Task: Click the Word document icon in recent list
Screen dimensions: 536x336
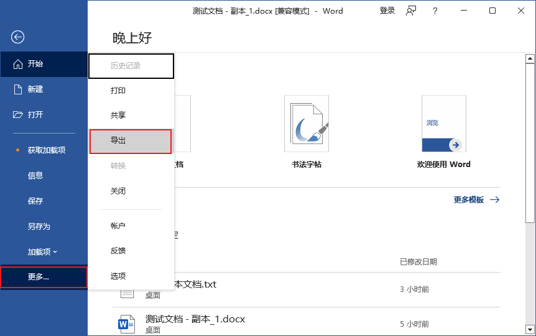Action: point(126,324)
